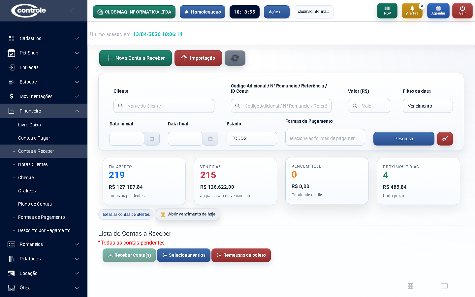Expand the Cadastros sidebar menu
The height and width of the screenshot is (297, 475).
coord(44,38)
